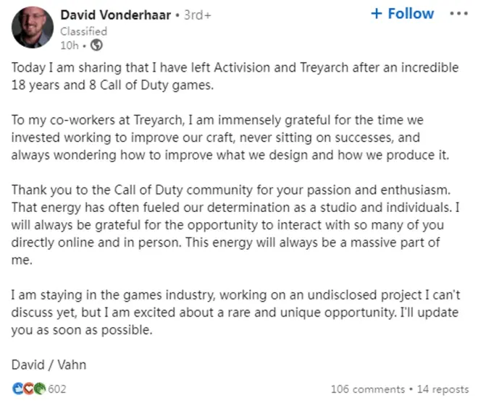Click the 10h post timestamp
Screen dimensions: 478x403
70,46
